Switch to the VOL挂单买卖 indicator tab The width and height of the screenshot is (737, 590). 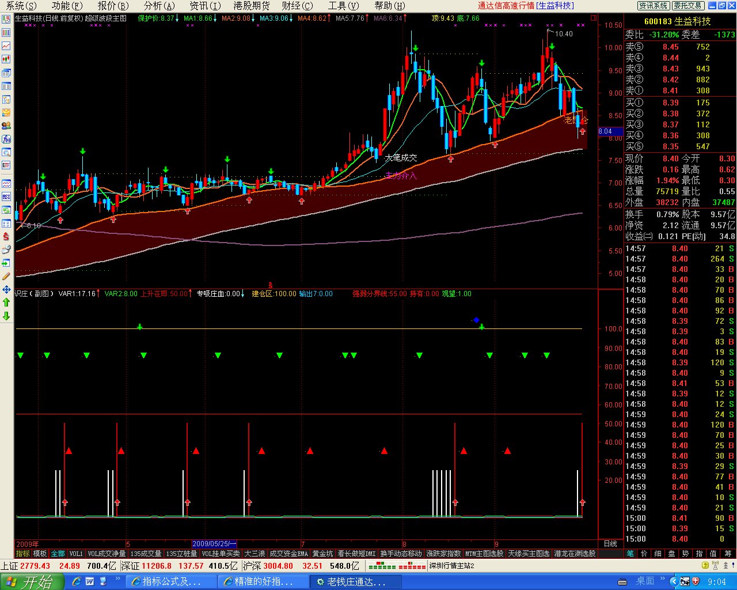221,553
